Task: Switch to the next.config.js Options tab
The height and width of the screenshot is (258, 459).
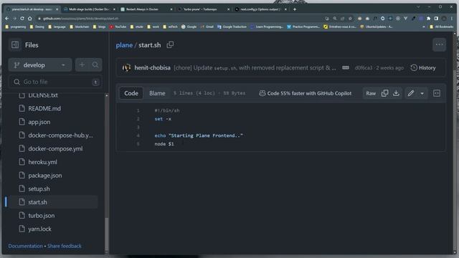Action: tap(260, 9)
